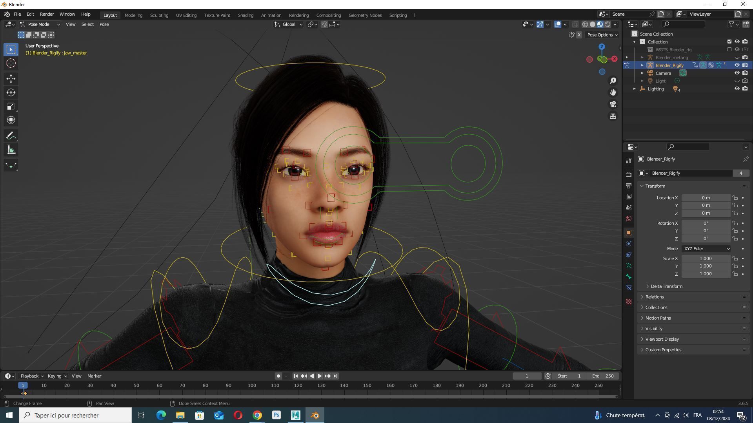
Task: Lock Location X property
Action: click(x=735, y=198)
